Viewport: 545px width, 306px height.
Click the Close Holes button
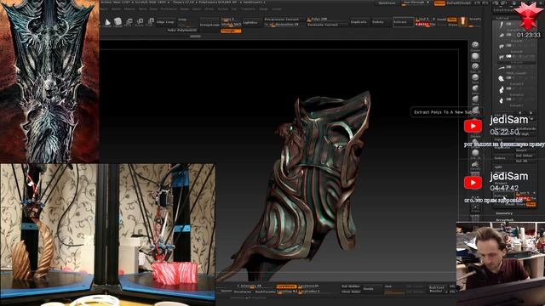click(x=350, y=292)
